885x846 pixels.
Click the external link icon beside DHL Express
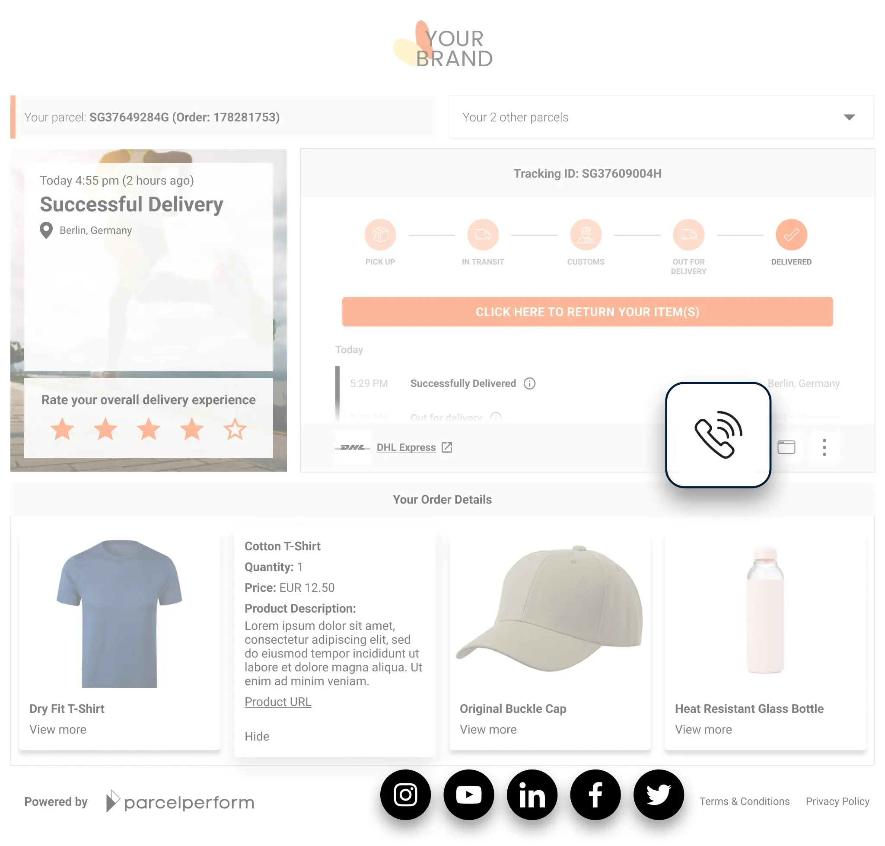tap(447, 447)
